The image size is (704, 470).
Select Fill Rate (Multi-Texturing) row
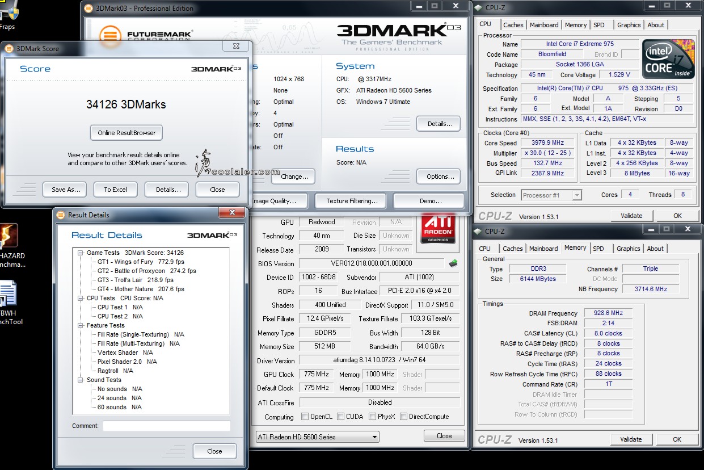(x=139, y=343)
